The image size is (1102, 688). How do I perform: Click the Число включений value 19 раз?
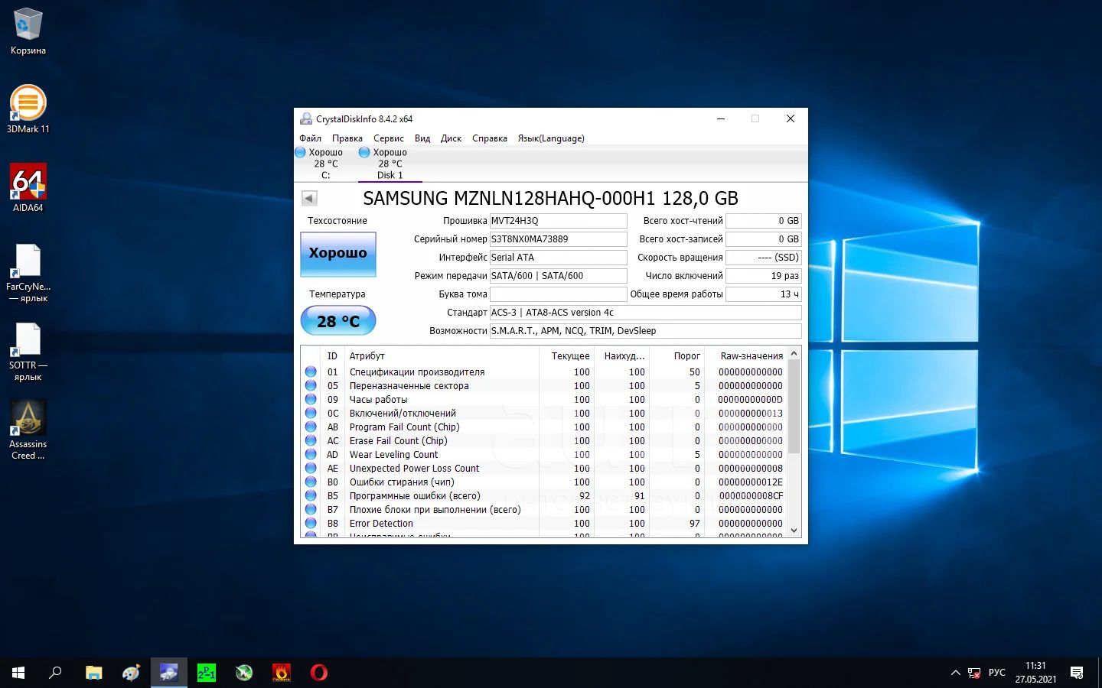coord(764,276)
